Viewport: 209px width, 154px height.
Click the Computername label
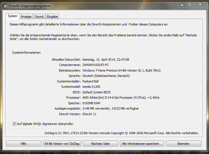click(x=70, y=65)
